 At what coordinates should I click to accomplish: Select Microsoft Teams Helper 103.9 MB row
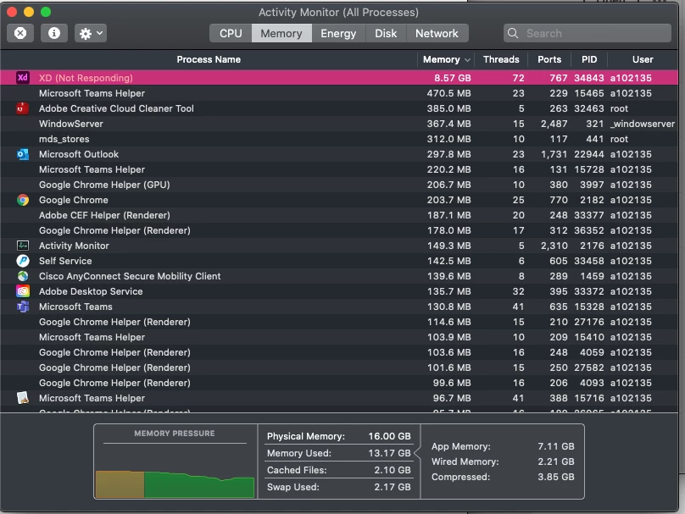(x=339, y=337)
